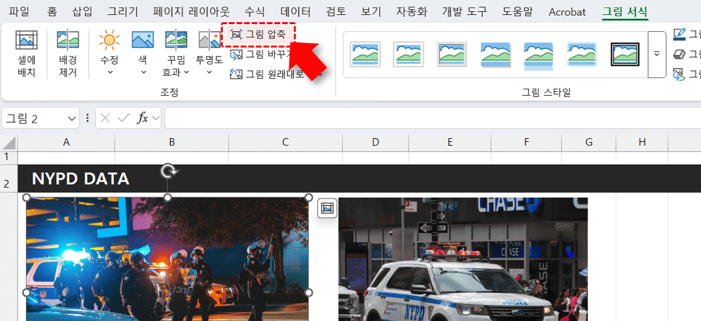Click 그림 압축 (Compress Pictures)

click(258, 35)
